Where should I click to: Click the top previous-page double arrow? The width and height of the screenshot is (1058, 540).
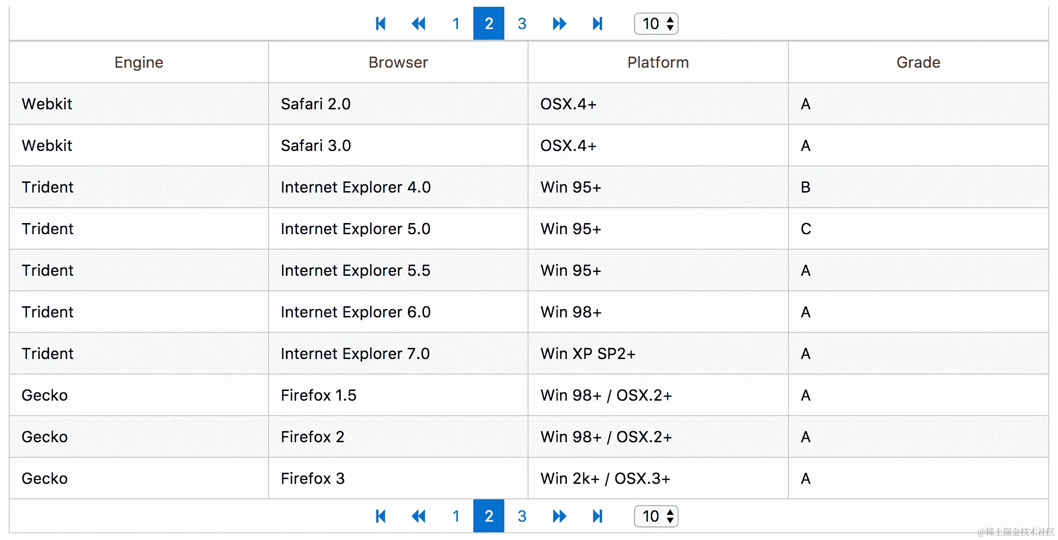418,23
